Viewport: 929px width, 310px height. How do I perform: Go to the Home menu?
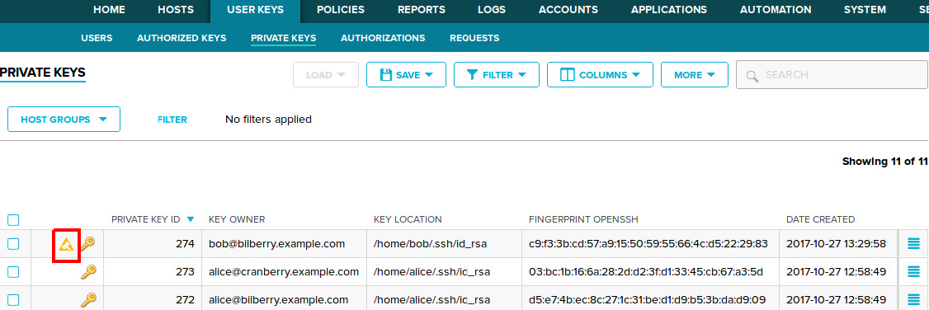pyautogui.click(x=109, y=9)
